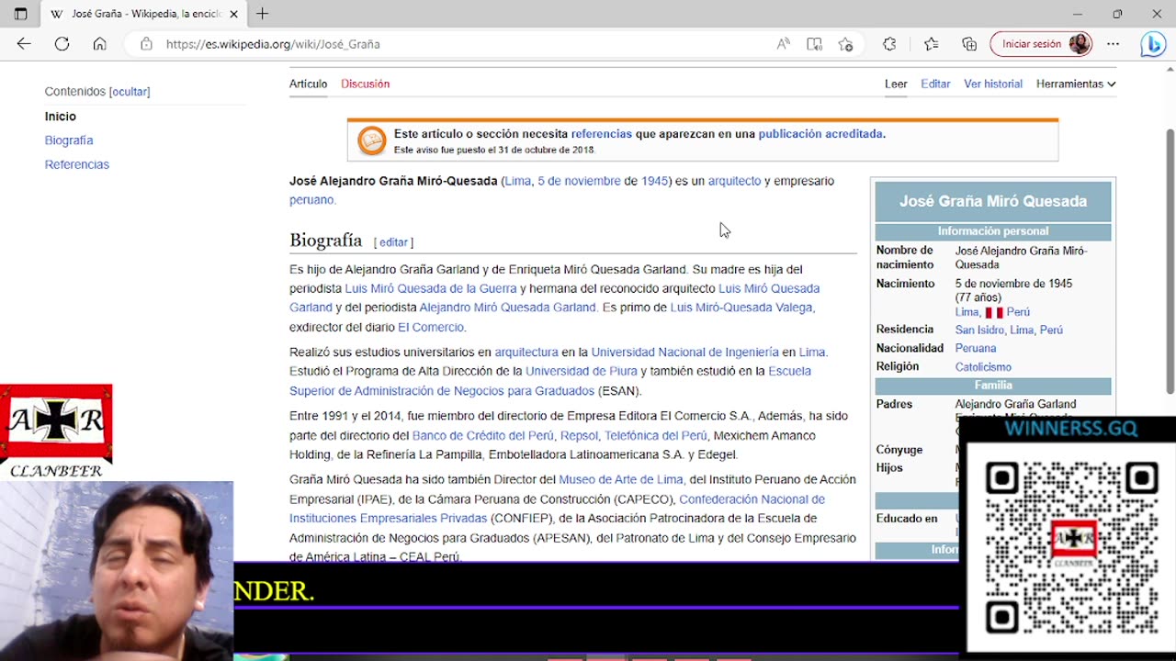
Task: Click the Iniciar sesión profile button
Action: coord(1041,44)
